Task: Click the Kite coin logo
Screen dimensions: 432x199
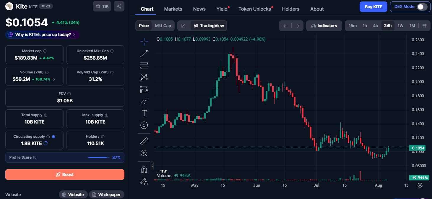Action: click(9, 6)
